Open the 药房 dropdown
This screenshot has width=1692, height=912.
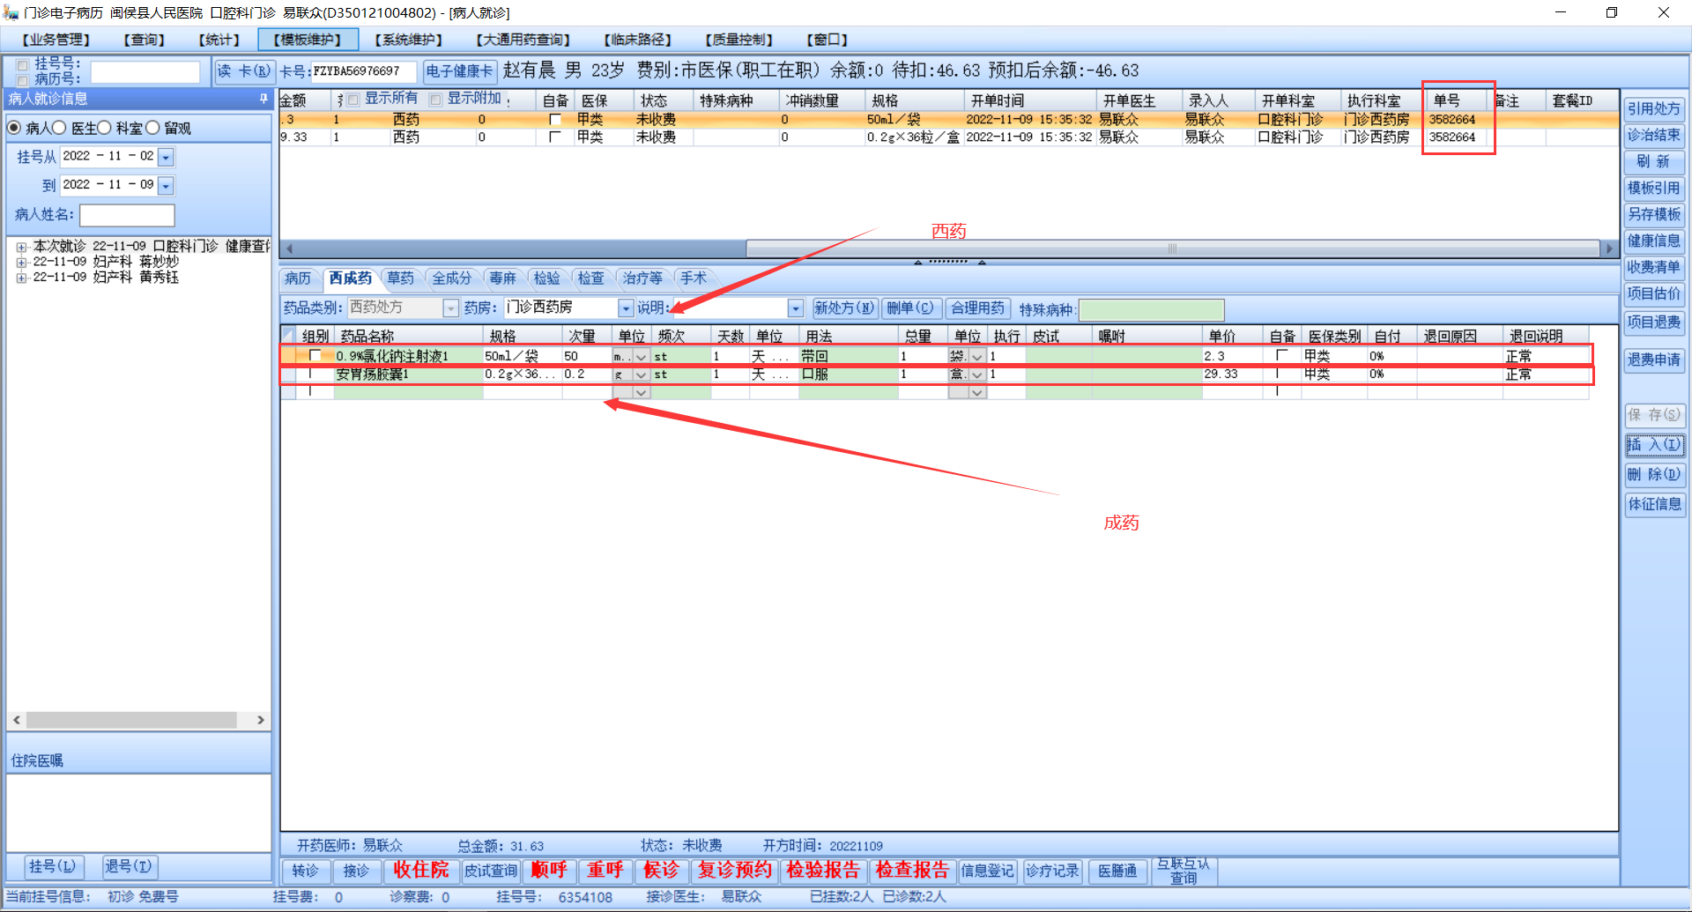(626, 308)
